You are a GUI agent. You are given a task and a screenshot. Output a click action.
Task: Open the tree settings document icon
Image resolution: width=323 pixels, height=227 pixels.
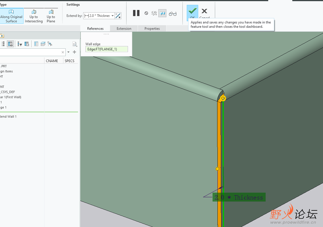[x=75, y=44]
